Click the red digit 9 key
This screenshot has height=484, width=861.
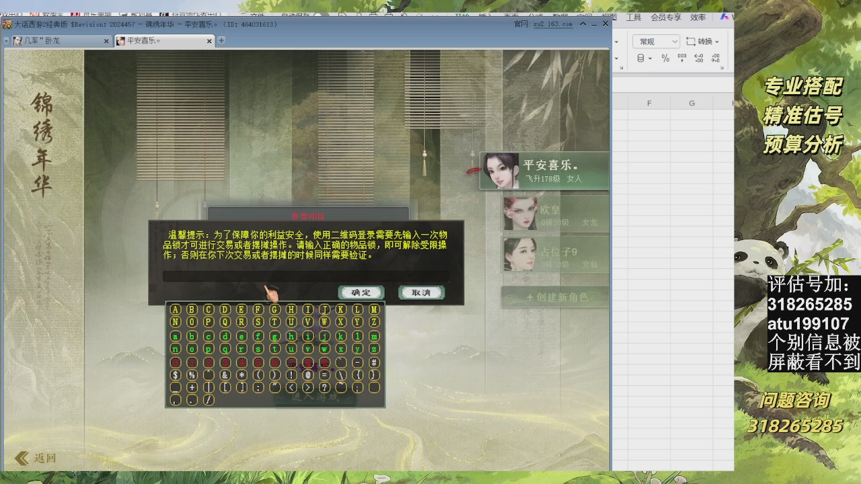click(324, 362)
